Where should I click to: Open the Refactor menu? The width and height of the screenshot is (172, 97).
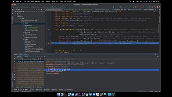pos(48,2)
